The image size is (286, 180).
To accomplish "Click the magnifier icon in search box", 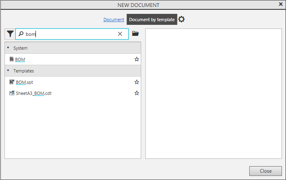I will [x=21, y=34].
